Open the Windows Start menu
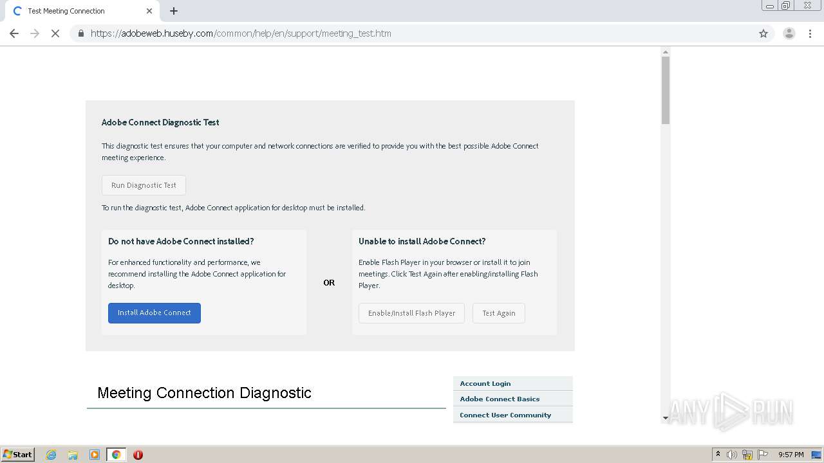Screen dimensions: 824x463 tap(18, 455)
